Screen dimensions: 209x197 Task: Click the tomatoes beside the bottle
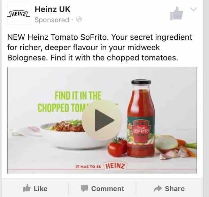coord(117,148)
